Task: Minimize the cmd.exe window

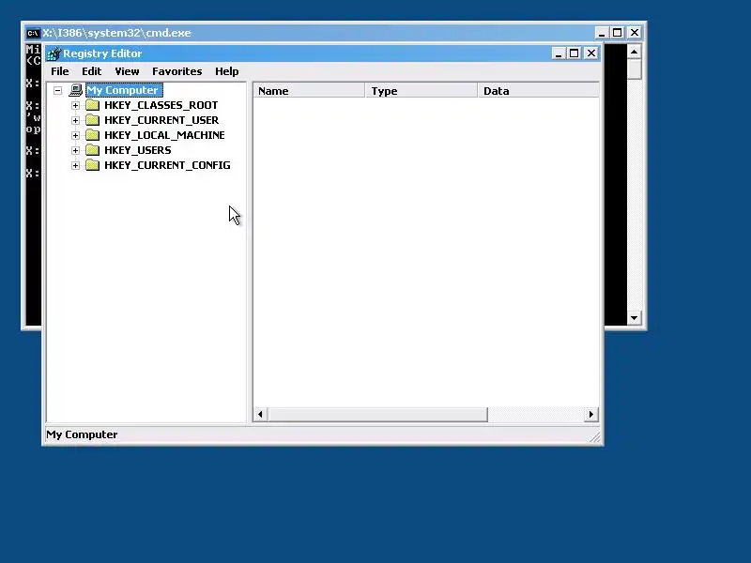Action: point(602,33)
